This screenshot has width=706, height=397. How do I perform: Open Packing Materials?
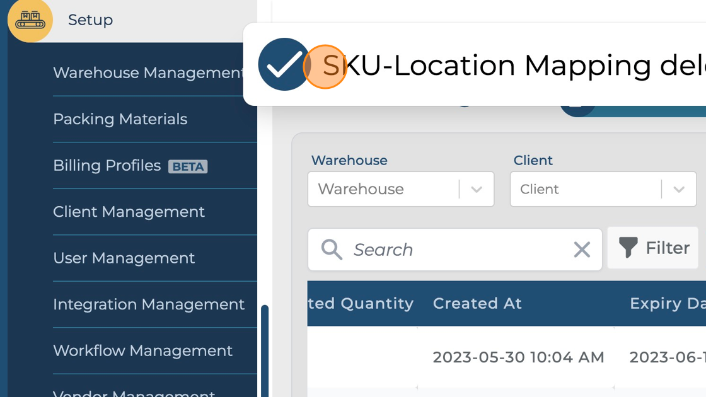(120, 119)
